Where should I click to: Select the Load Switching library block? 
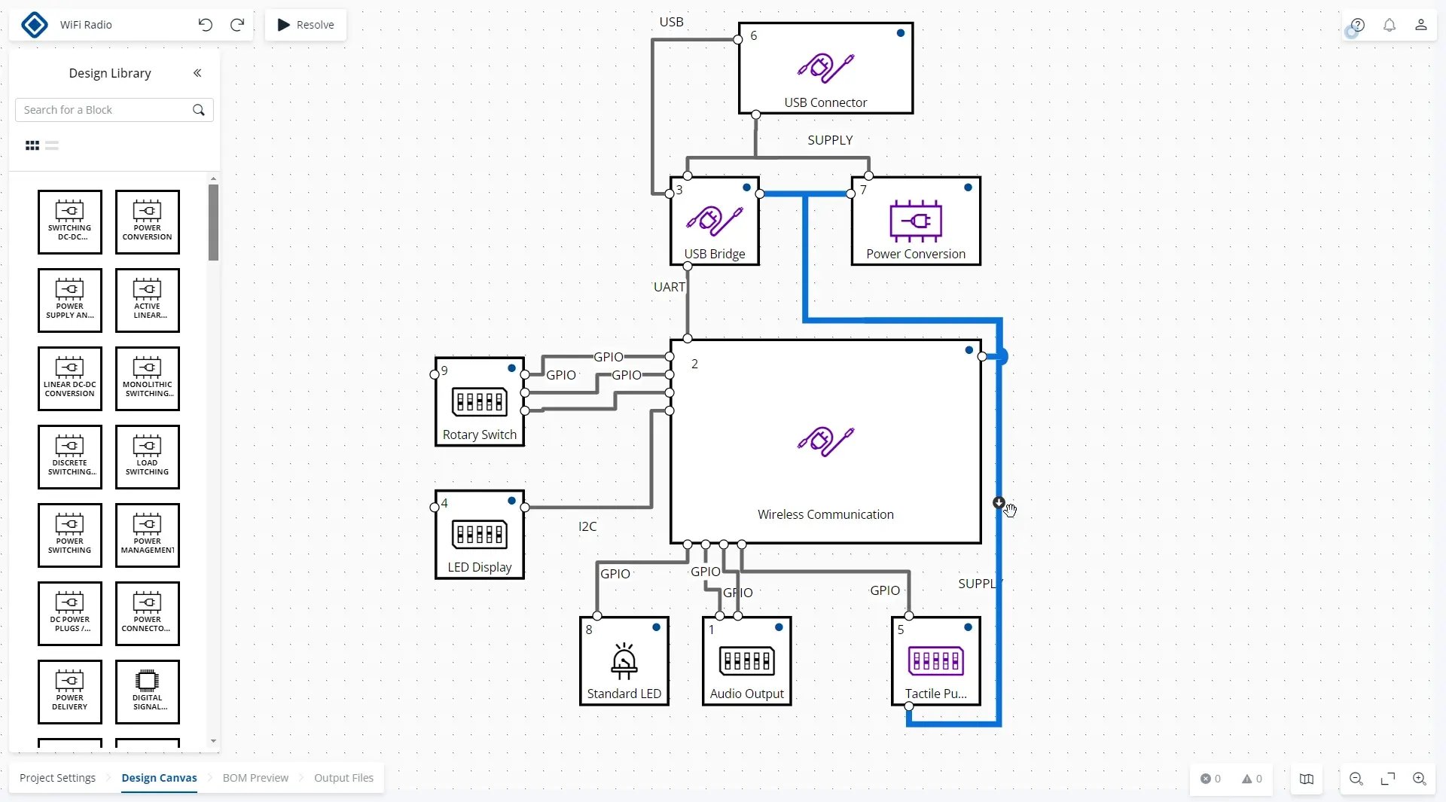coord(148,457)
